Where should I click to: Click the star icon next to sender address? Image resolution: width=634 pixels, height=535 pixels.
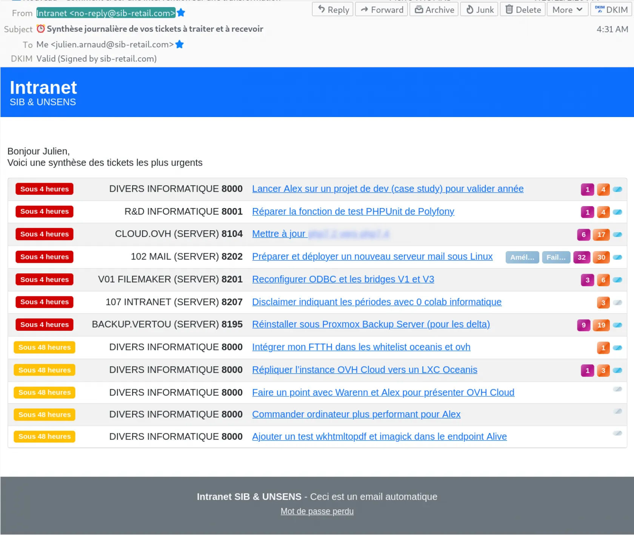[181, 13]
